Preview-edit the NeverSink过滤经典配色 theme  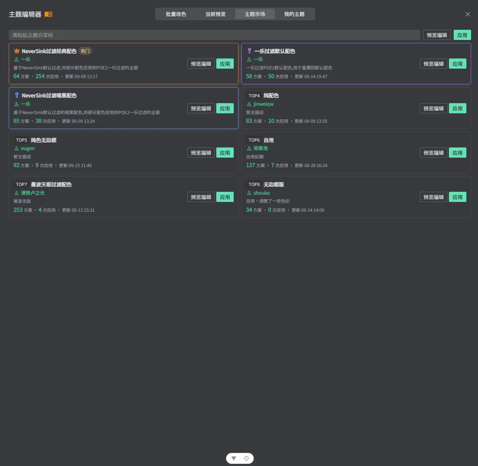[201, 64]
